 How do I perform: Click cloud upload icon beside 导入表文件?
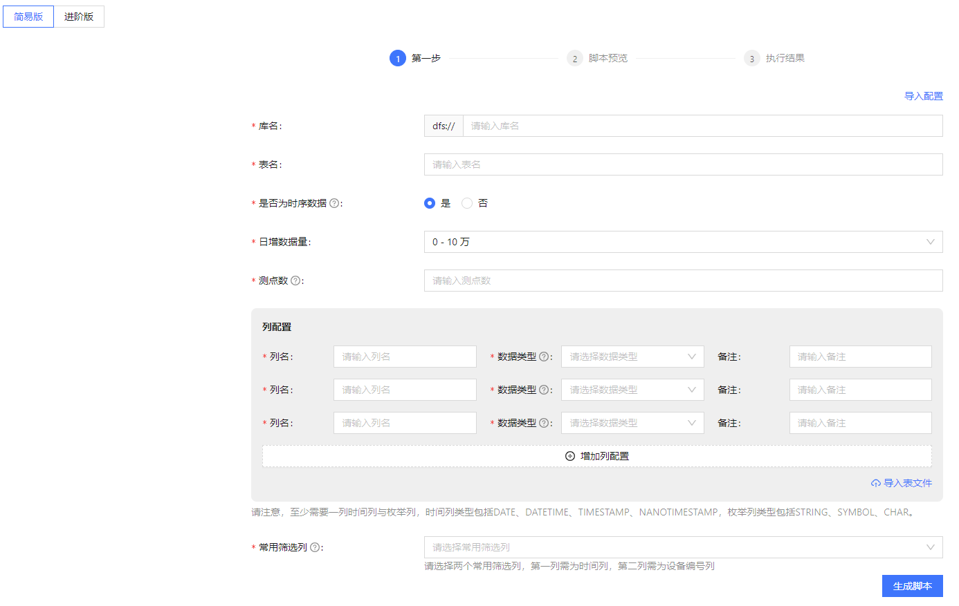coord(876,483)
